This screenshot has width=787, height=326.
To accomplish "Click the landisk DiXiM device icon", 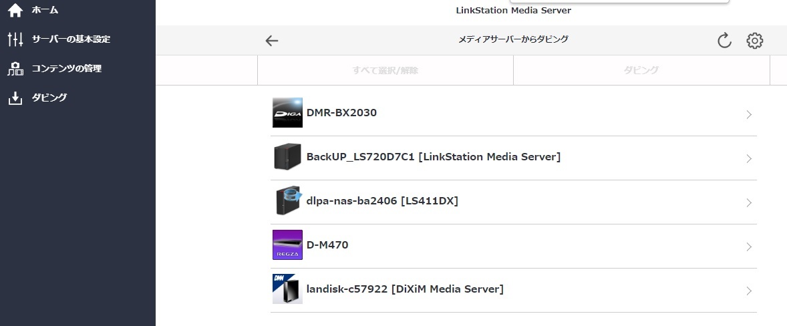I will [x=287, y=289].
